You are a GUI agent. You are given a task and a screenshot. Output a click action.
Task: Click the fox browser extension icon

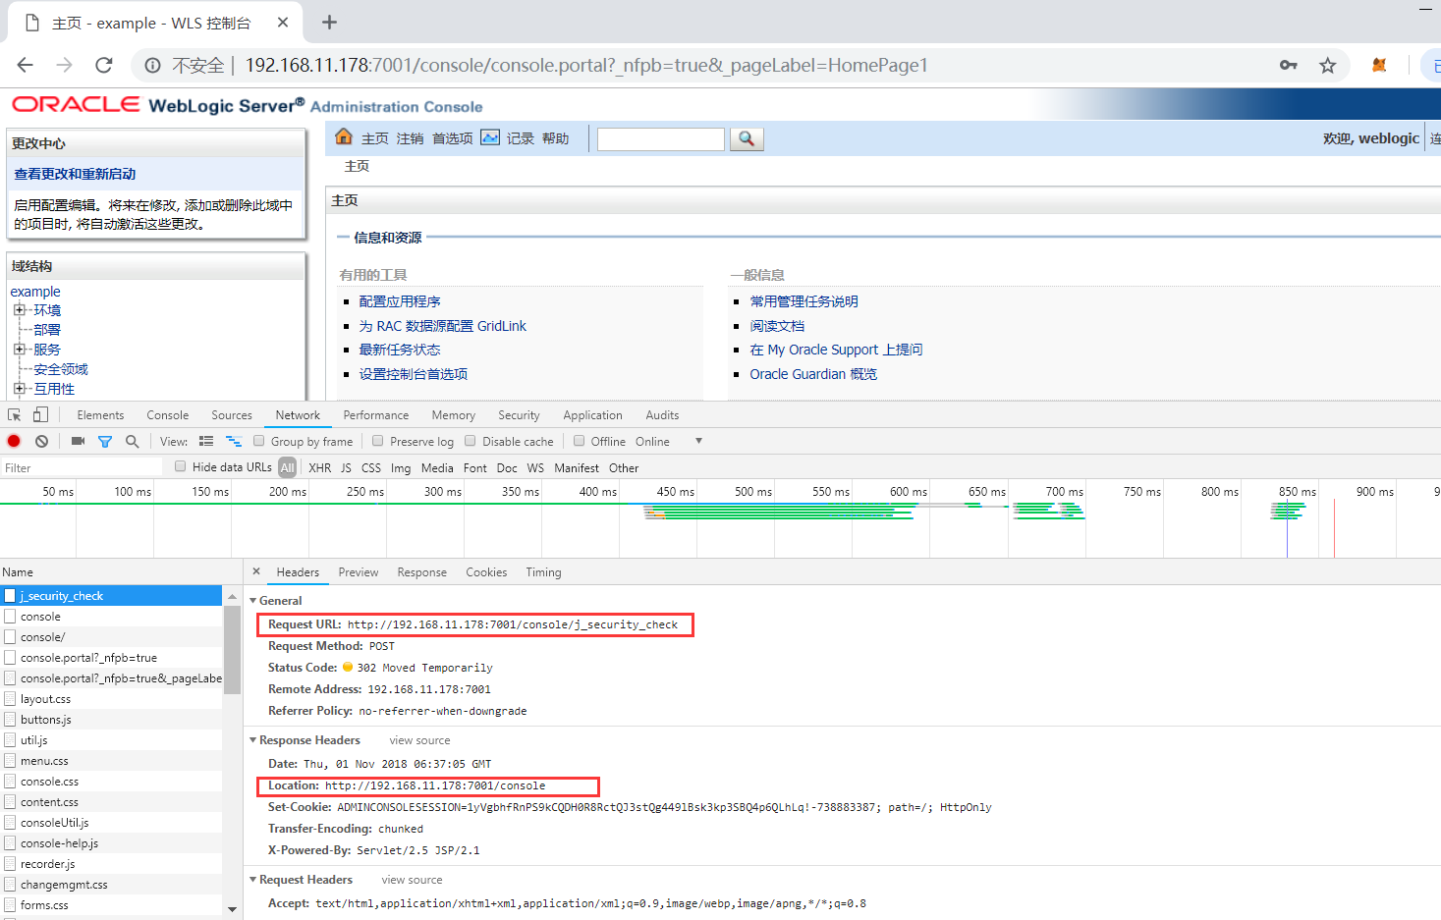(1379, 65)
